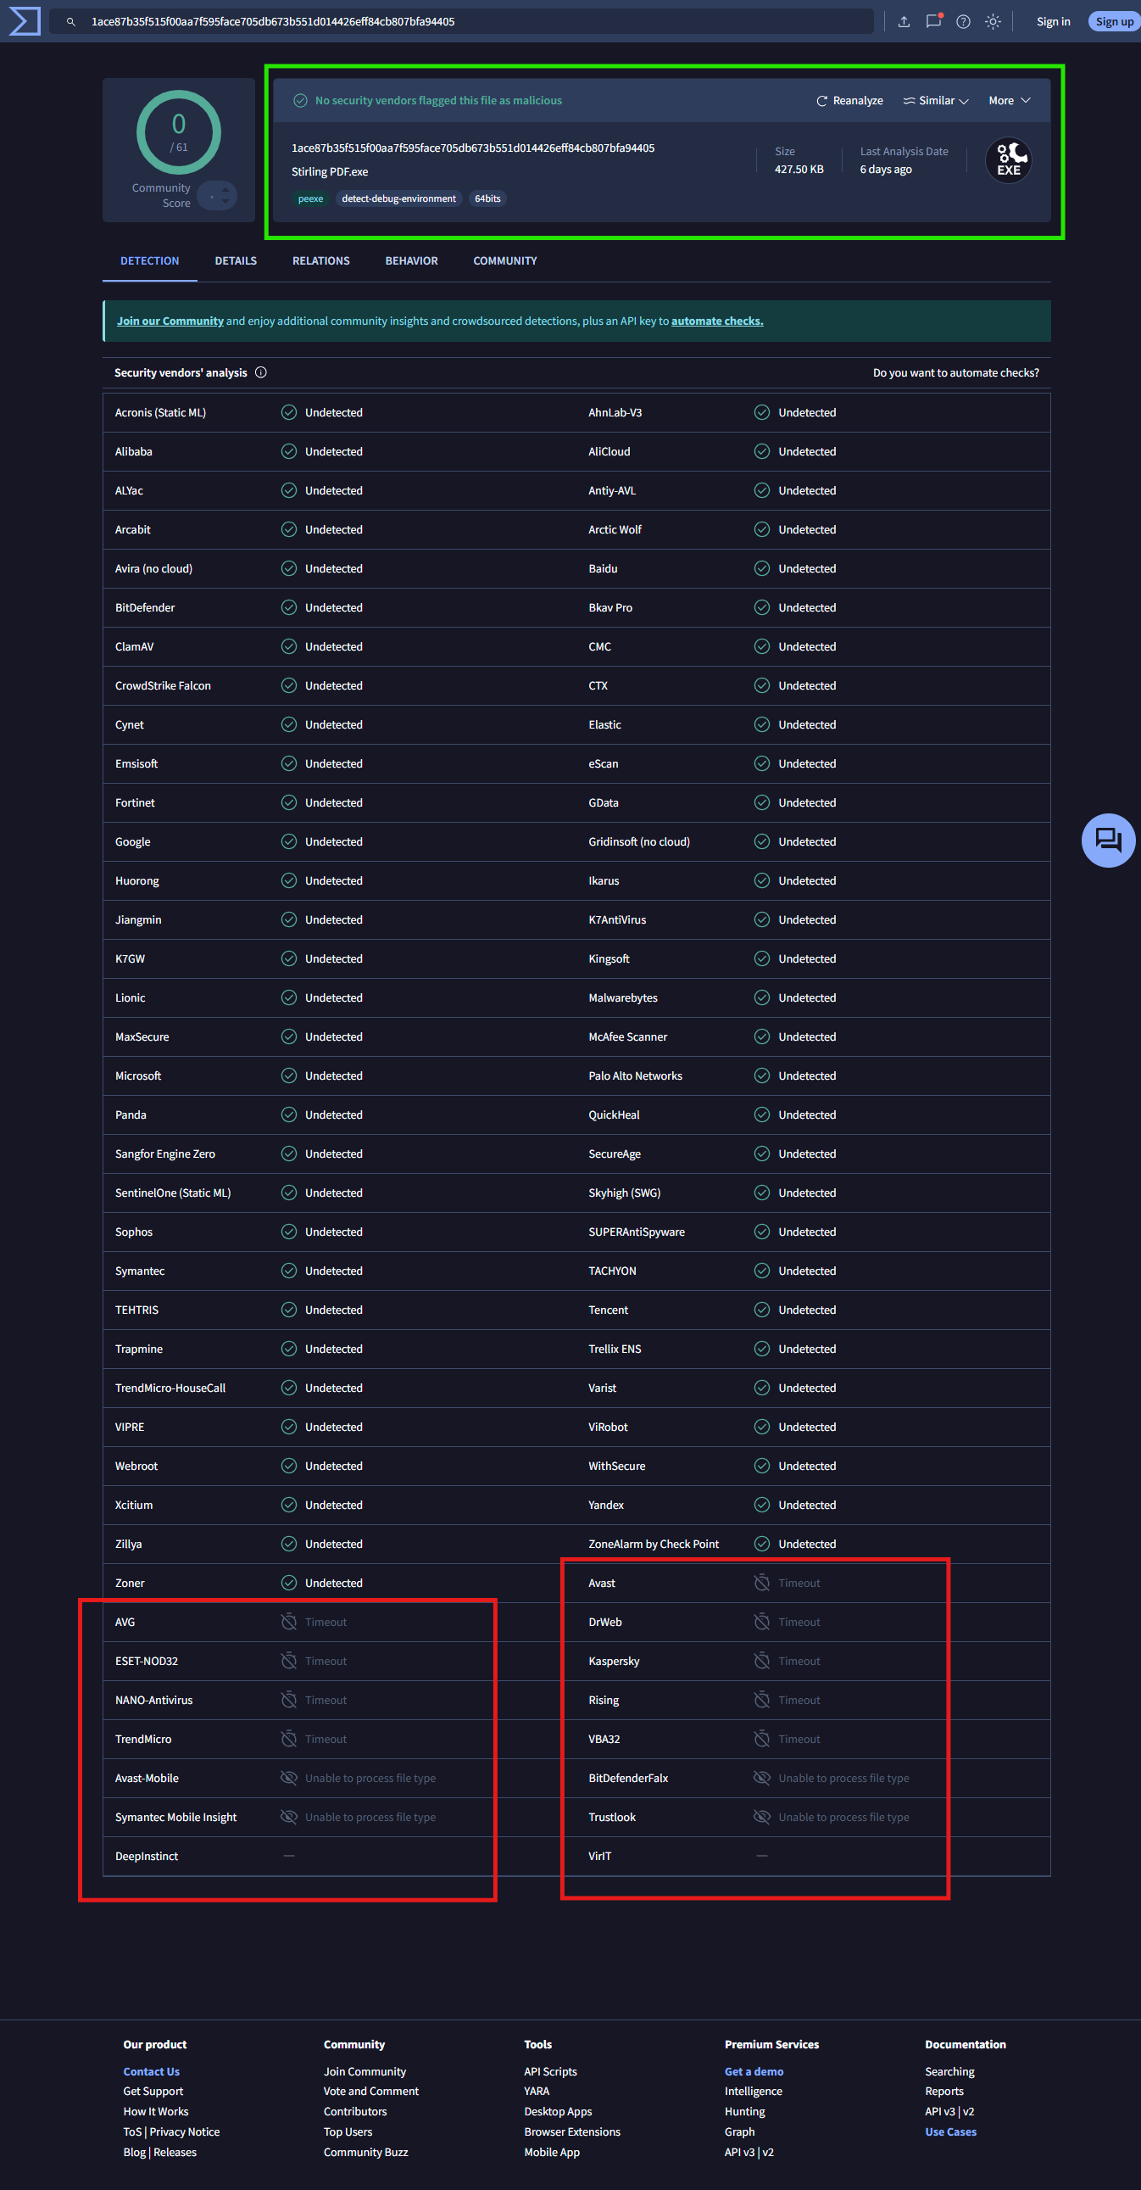Click the ESET-NOD32 row Timeout icon
The width and height of the screenshot is (1141, 2190).
click(289, 1661)
